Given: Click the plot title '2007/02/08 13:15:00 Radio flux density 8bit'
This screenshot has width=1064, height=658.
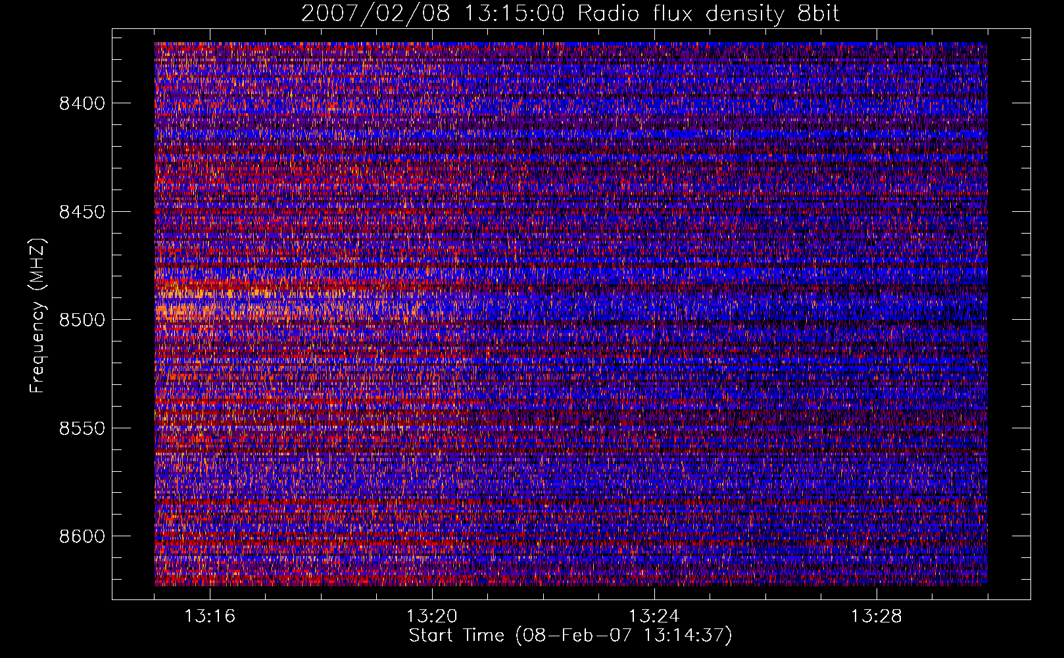Looking at the screenshot, I should (570, 14).
